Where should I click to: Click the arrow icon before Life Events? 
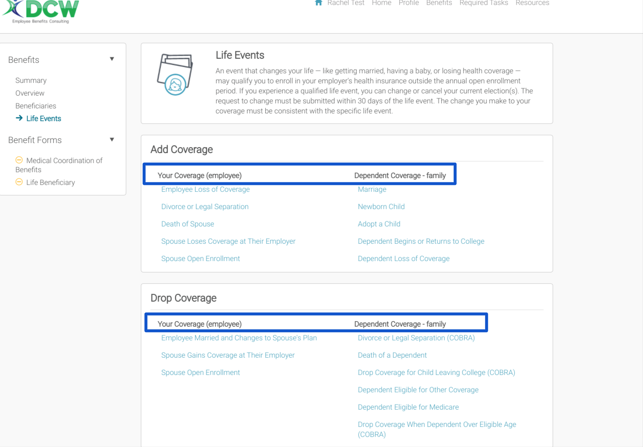19,118
